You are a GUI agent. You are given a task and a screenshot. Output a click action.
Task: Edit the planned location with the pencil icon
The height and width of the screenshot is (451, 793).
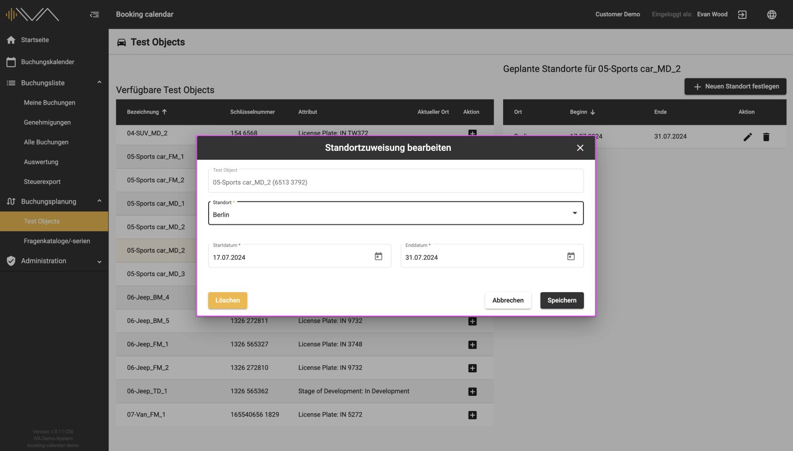pos(748,137)
